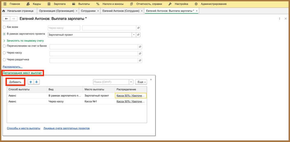Click the Зарплатный проект table cell

pos(99,96)
